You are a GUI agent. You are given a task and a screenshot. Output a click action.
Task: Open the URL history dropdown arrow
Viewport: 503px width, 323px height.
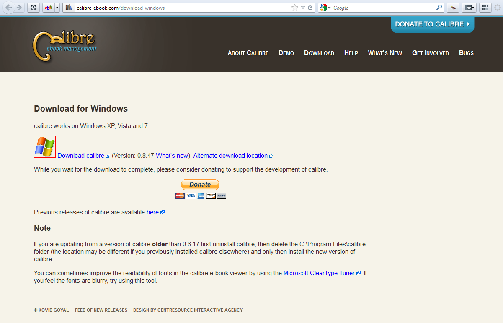(x=303, y=8)
